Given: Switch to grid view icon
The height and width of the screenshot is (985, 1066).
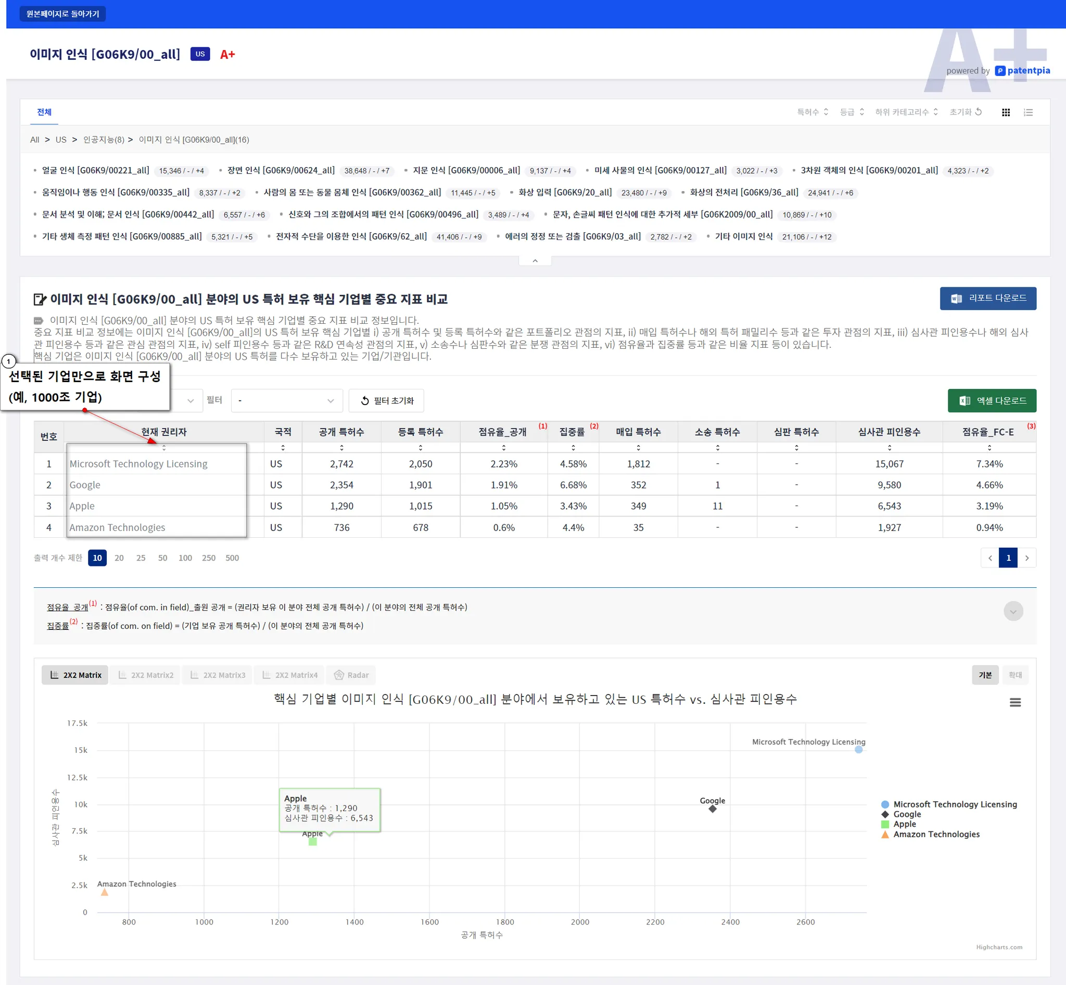Looking at the screenshot, I should [1005, 112].
